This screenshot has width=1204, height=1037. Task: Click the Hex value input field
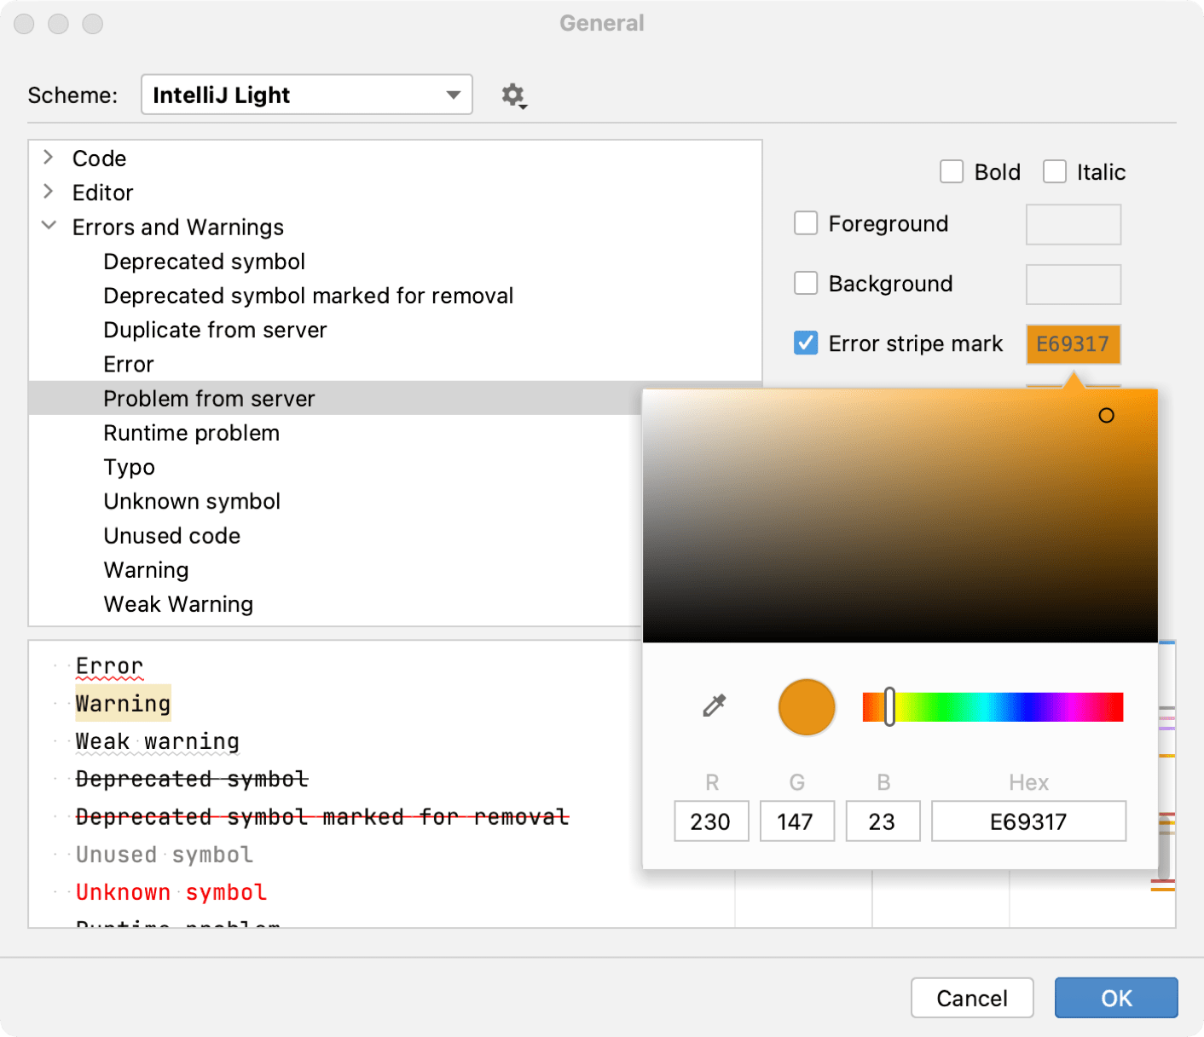pos(1028,821)
